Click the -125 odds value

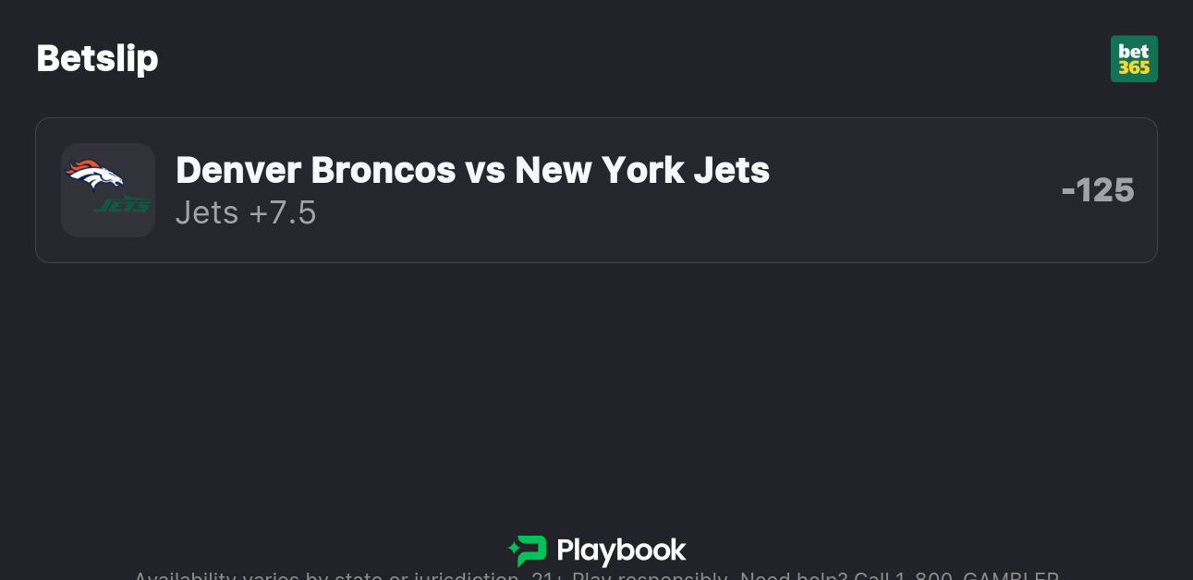pos(1098,190)
